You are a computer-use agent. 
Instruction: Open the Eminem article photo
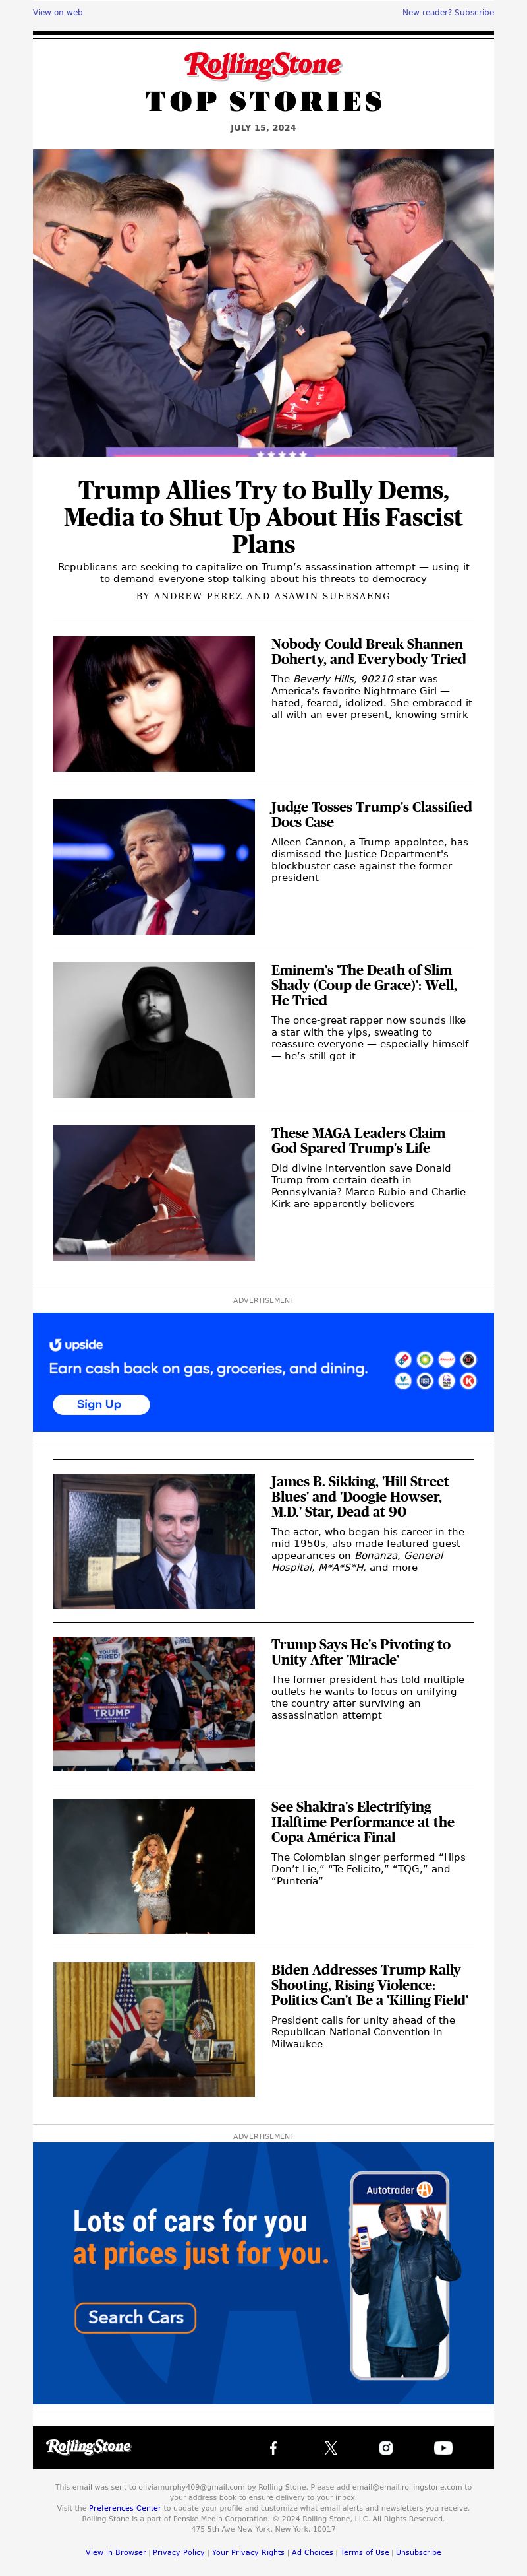[x=153, y=1030]
